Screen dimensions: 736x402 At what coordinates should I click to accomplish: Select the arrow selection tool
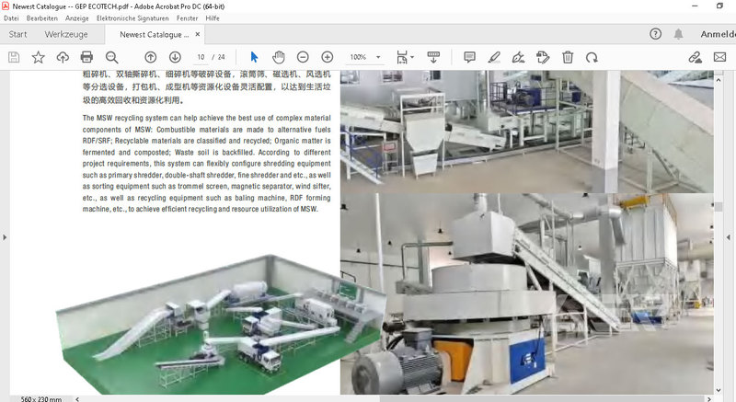tap(255, 57)
